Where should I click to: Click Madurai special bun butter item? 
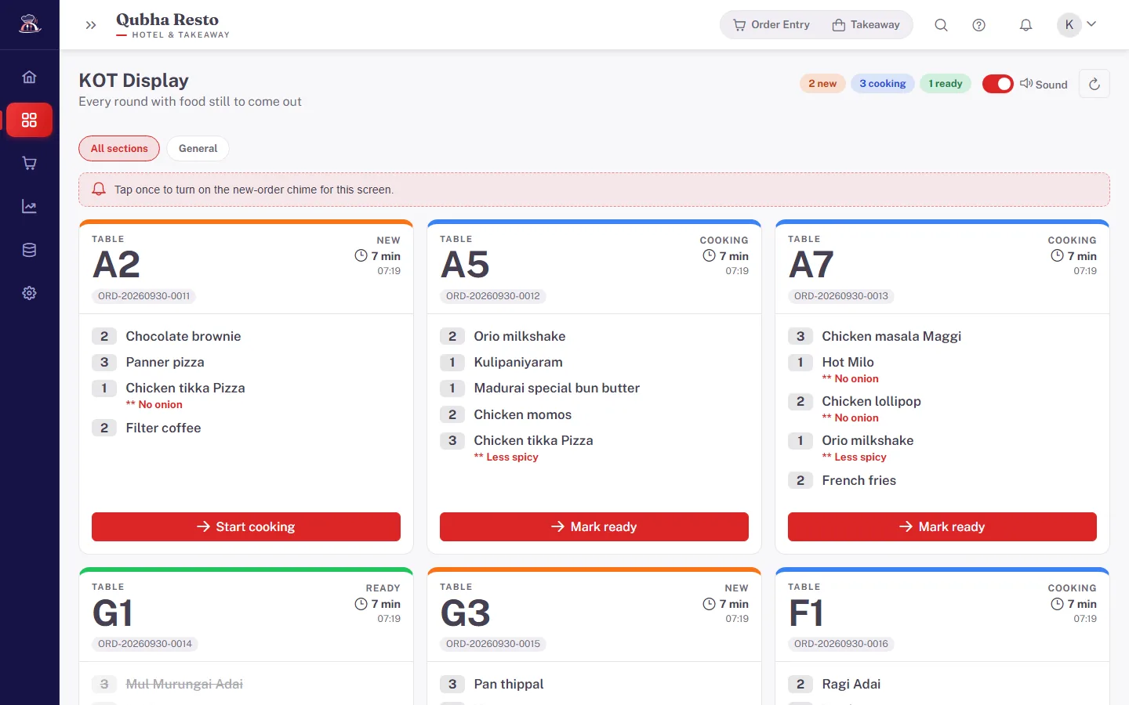[557, 388]
